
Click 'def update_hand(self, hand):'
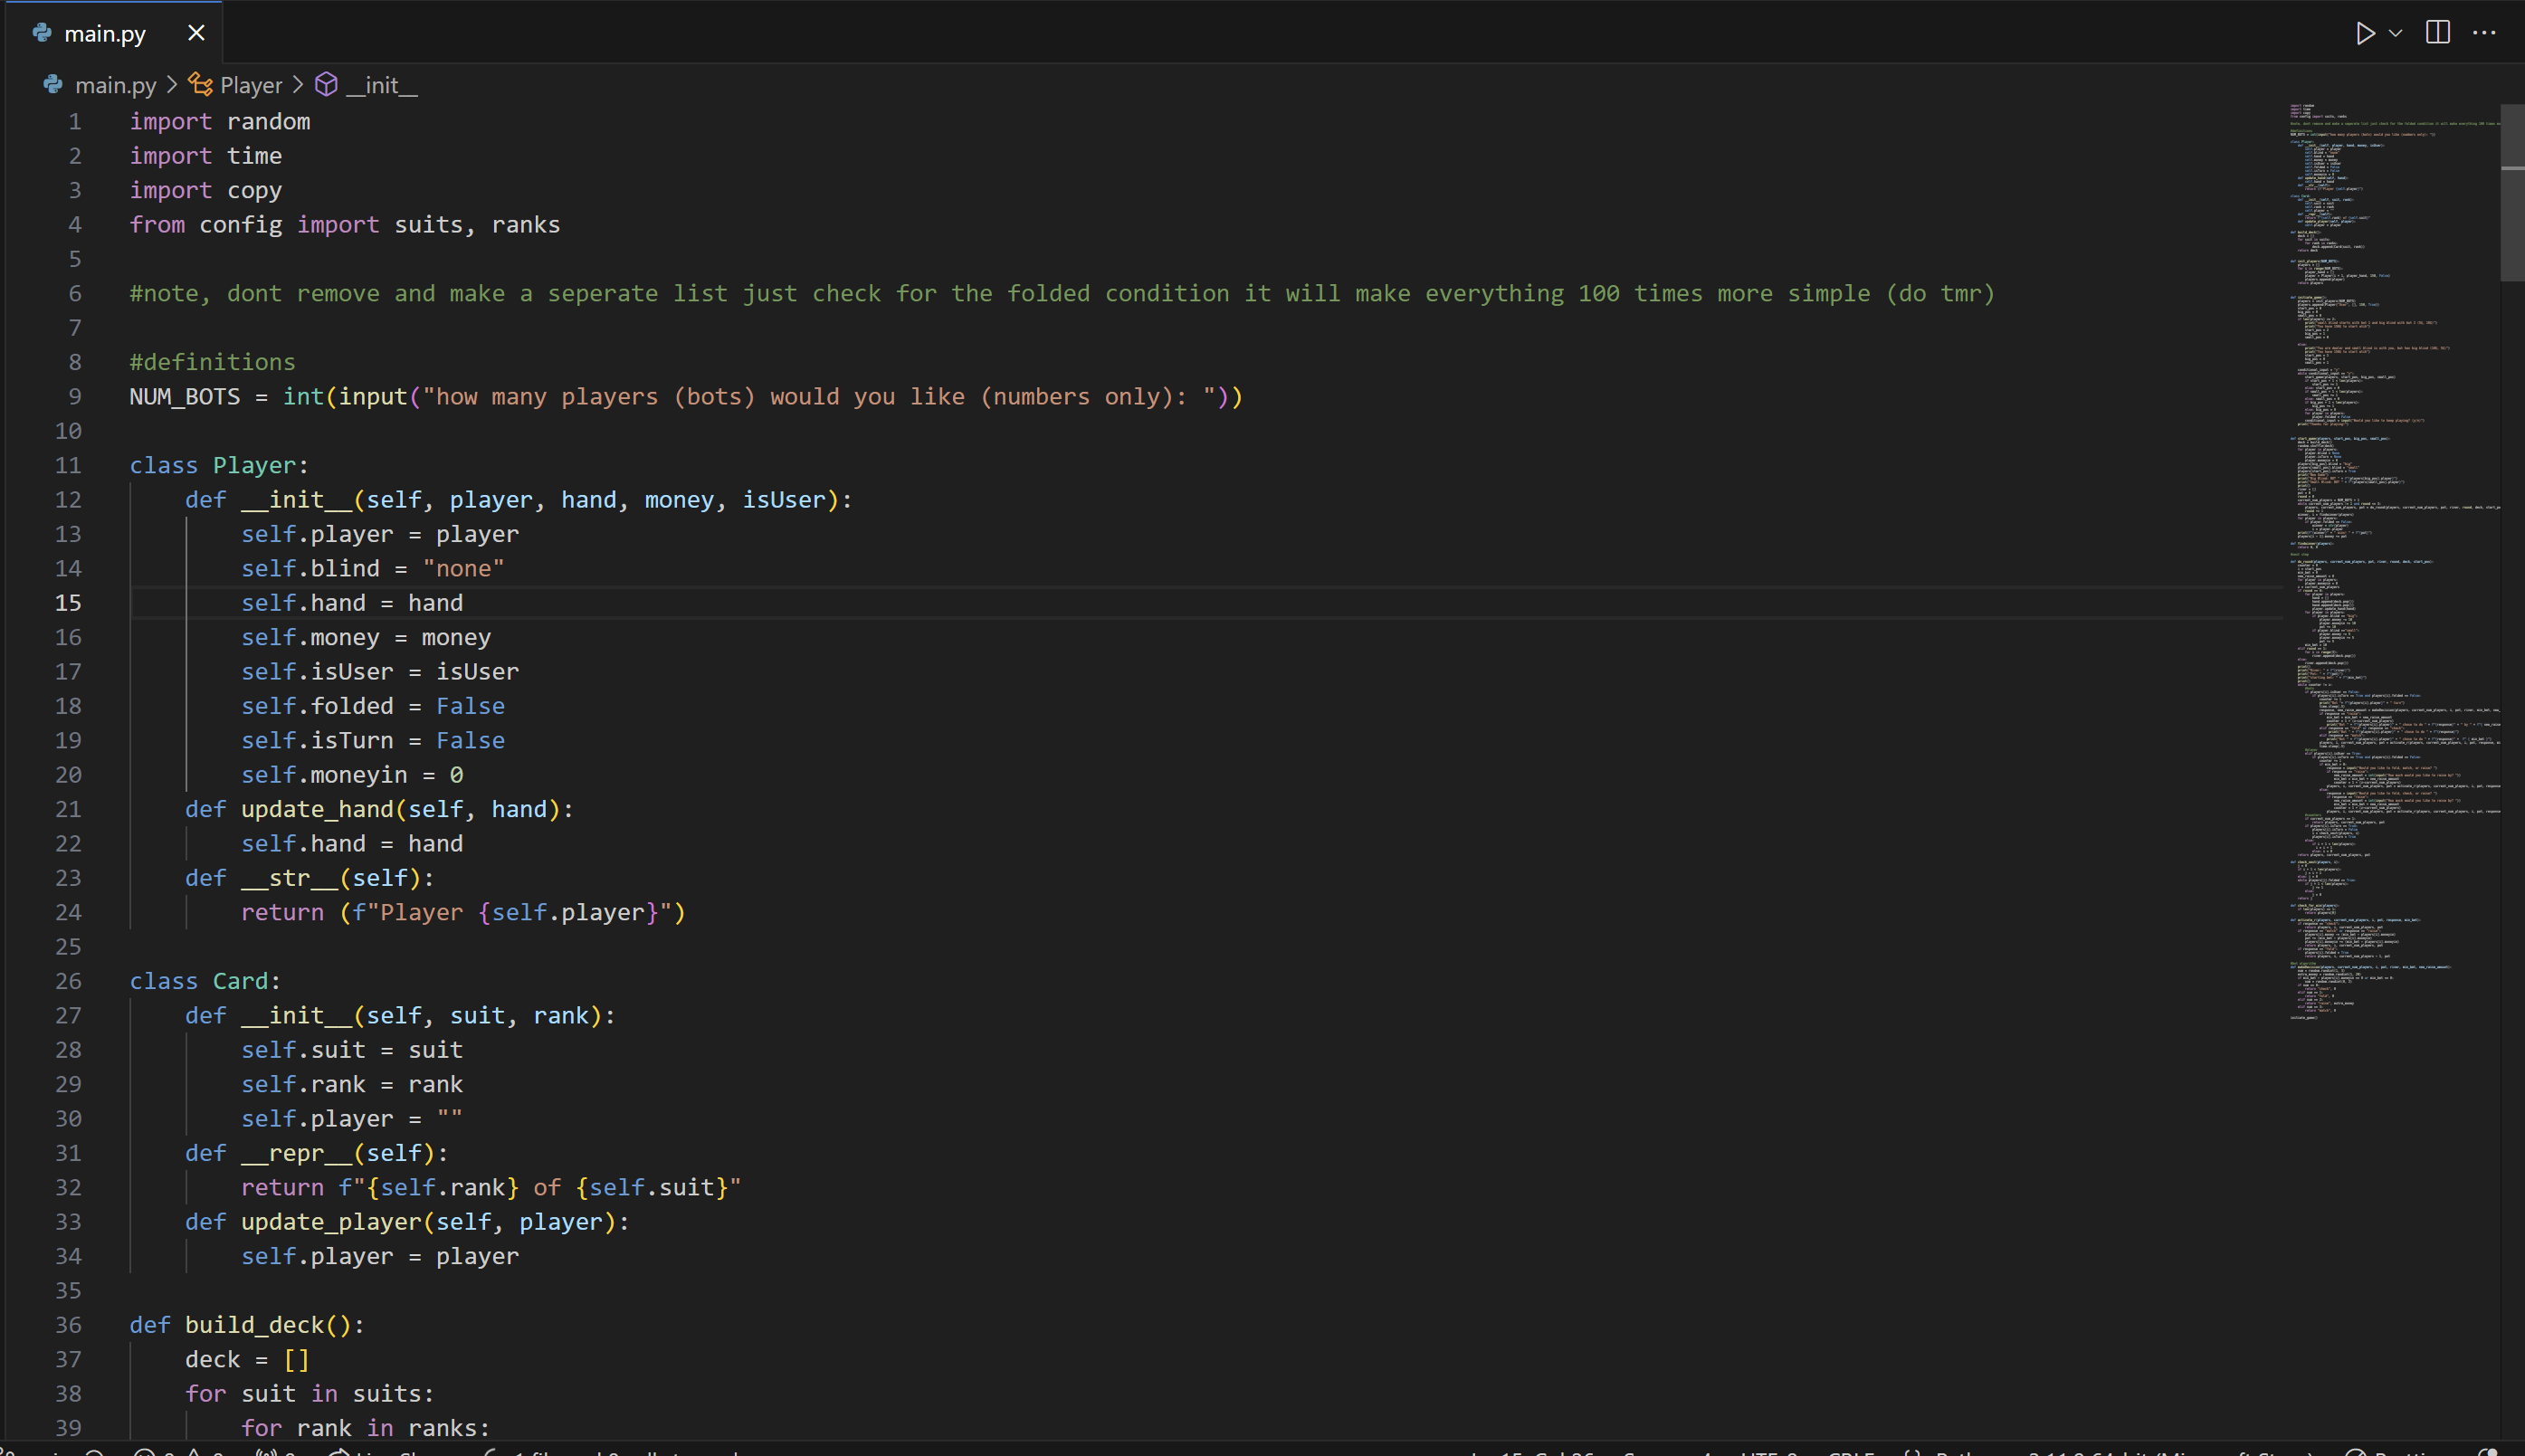380,809
